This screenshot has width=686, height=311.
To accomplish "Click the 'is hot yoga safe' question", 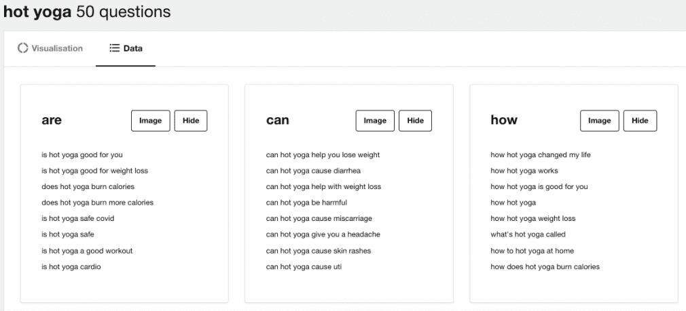I will [68, 234].
